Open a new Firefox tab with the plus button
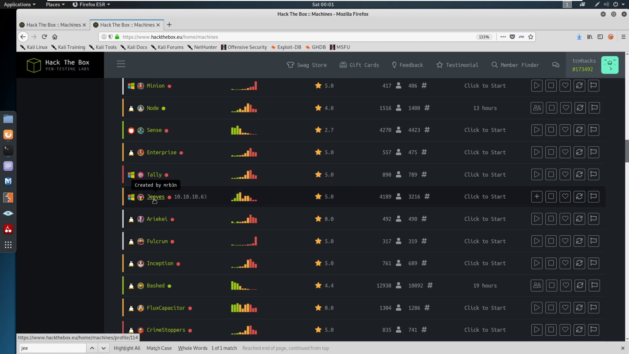 pos(169,25)
